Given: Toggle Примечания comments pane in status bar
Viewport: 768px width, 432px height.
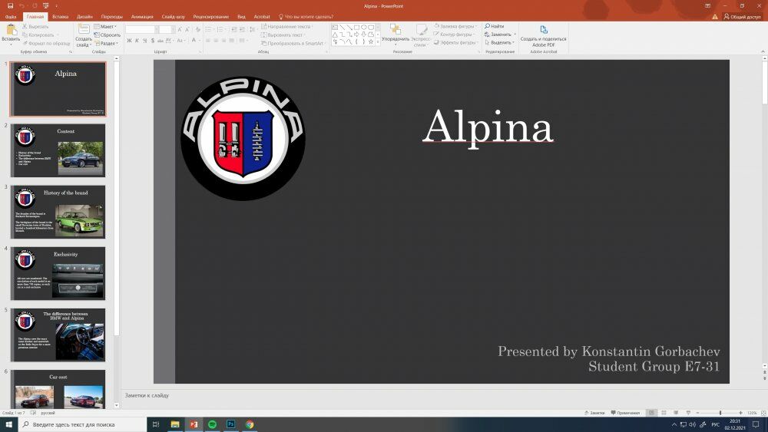Looking at the screenshot, I should [625, 413].
